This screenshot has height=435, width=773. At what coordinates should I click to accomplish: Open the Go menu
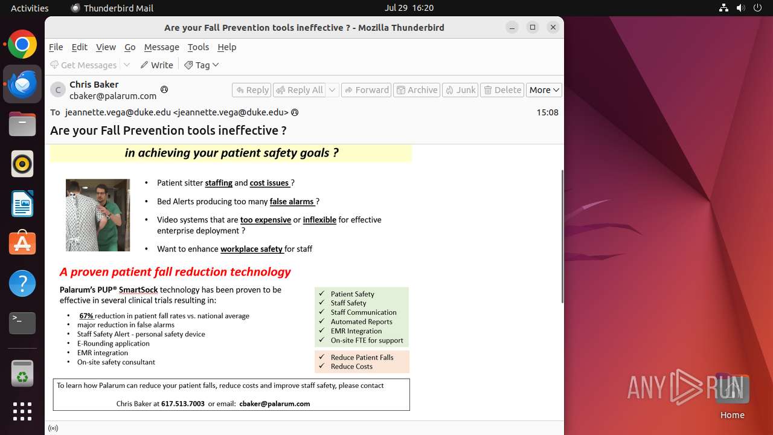130,47
